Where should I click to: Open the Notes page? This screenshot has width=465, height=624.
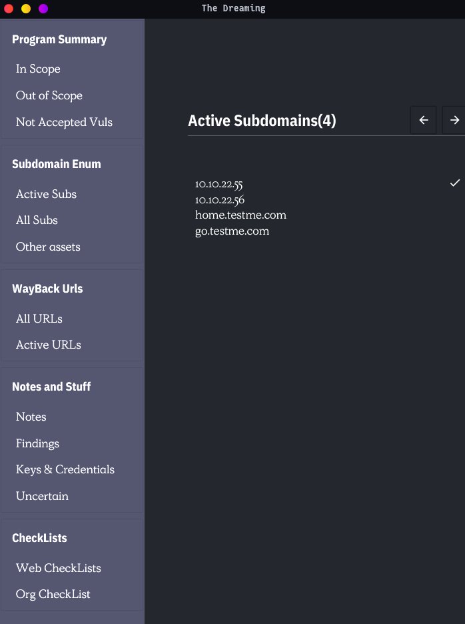tap(31, 417)
